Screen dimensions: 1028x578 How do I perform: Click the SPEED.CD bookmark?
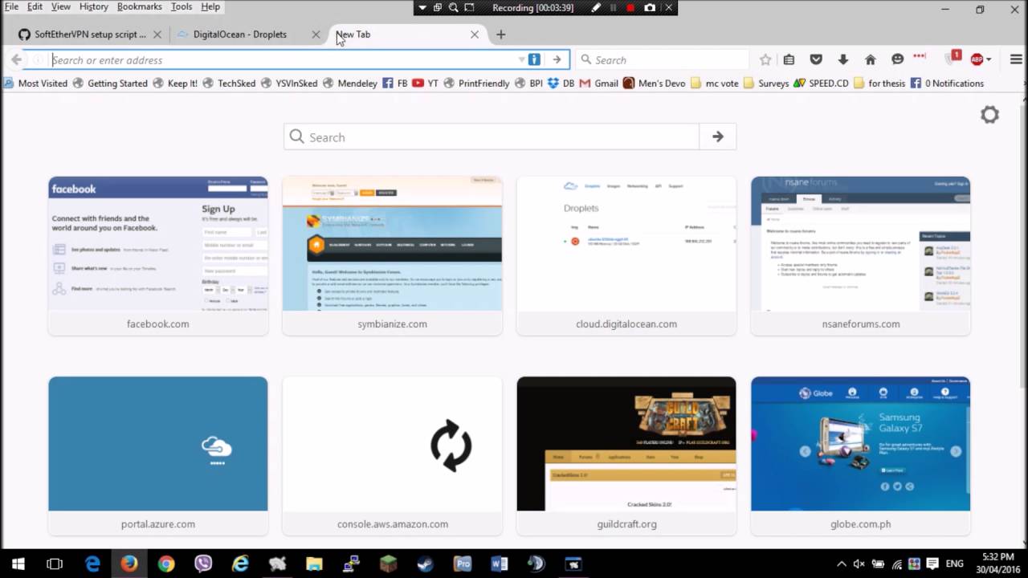(820, 83)
